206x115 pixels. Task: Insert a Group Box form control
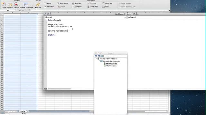(107, 3)
